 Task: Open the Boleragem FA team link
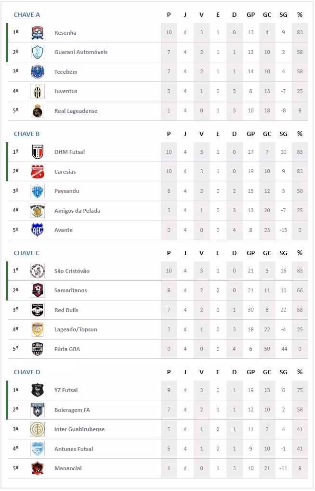72,410
